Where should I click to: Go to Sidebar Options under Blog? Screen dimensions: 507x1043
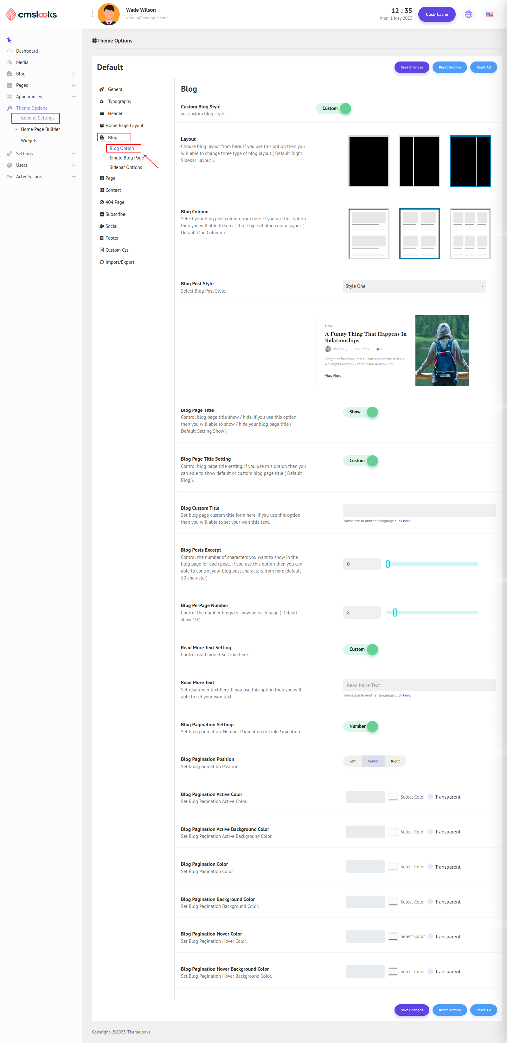click(x=125, y=167)
